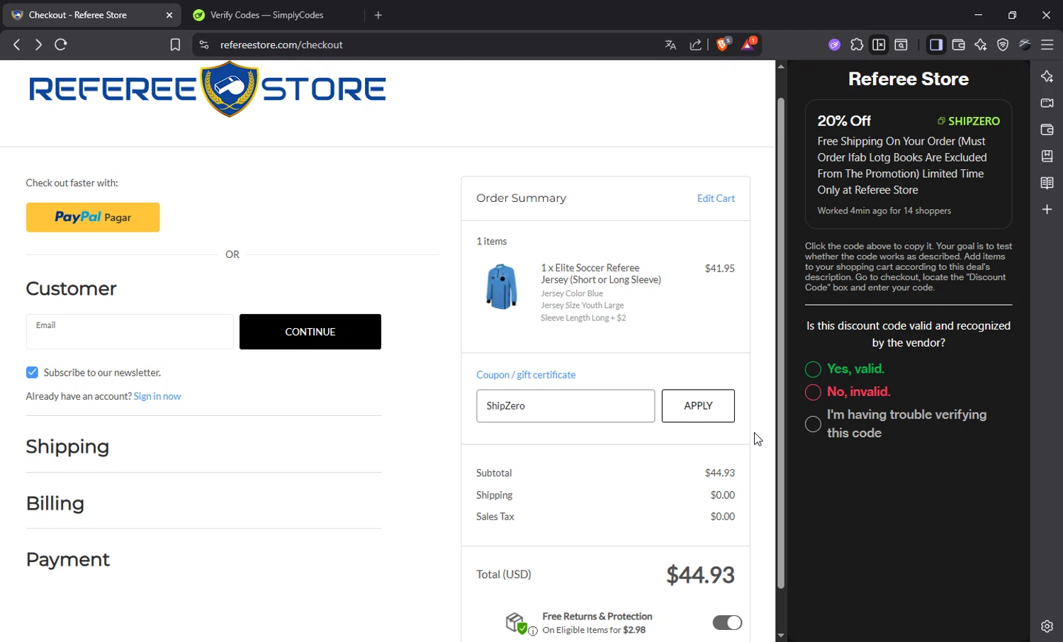Click the scrollbar down arrow
This screenshot has width=1063, height=642.
click(x=781, y=636)
